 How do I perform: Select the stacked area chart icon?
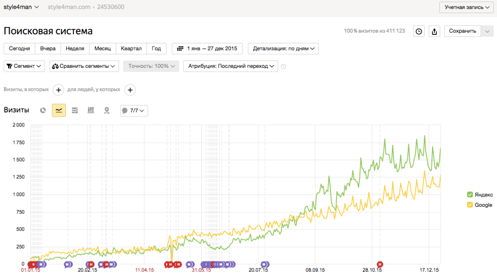[x=75, y=110]
